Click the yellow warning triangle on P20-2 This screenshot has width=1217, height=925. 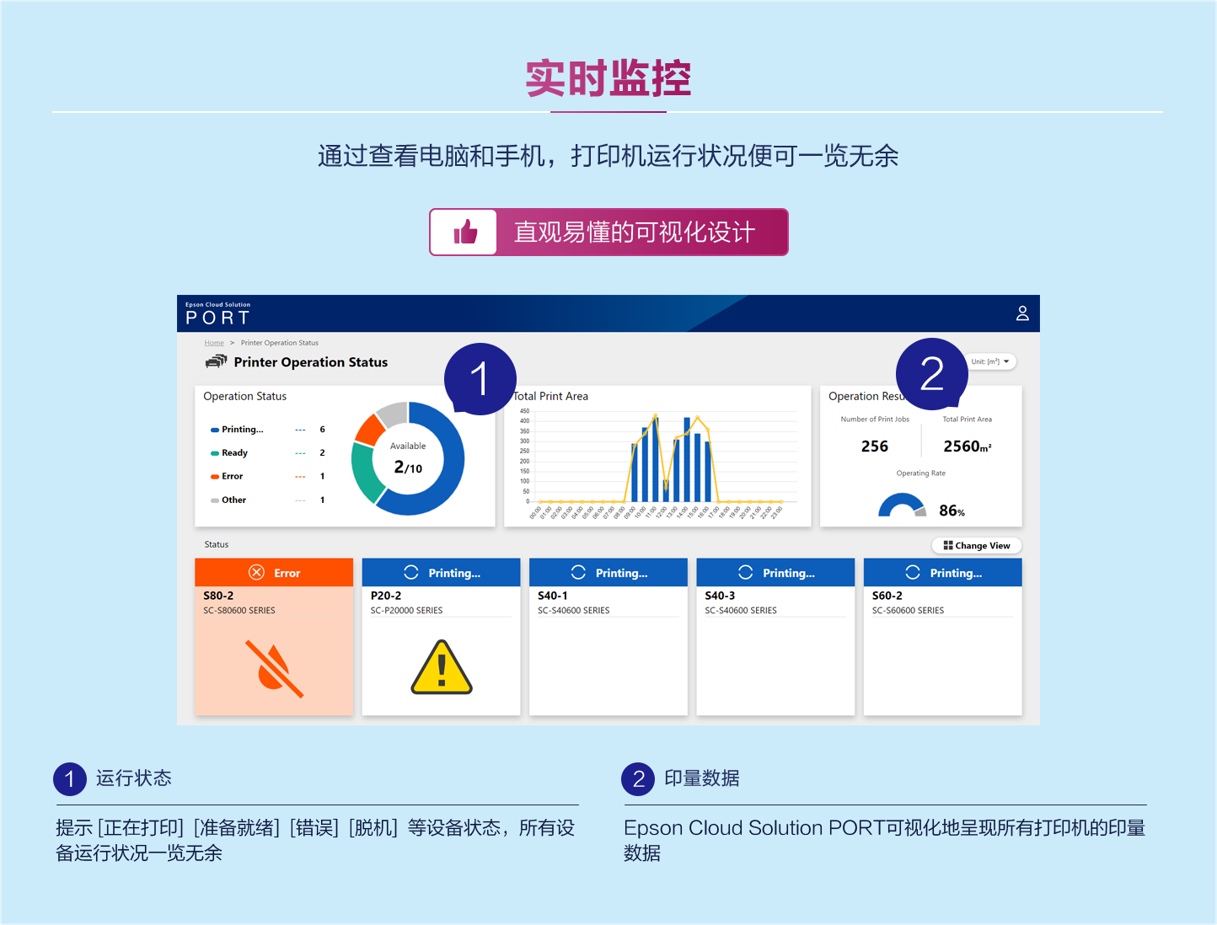[x=442, y=667]
